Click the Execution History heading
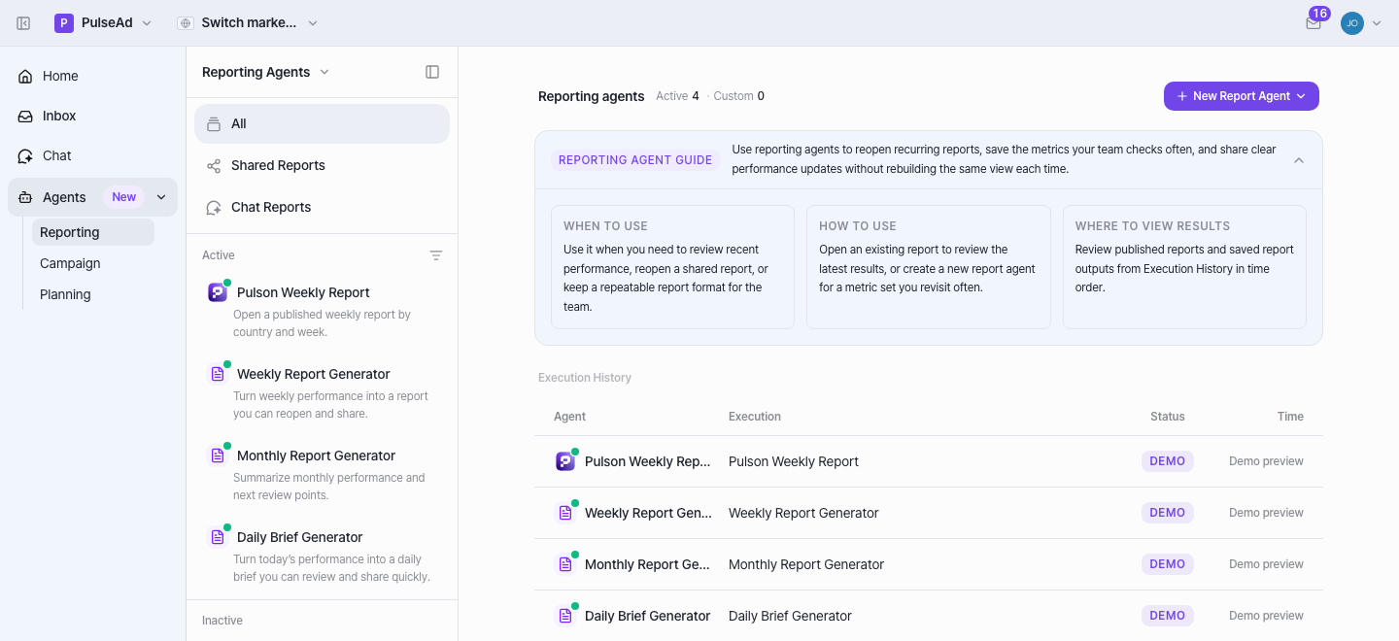 click(585, 378)
